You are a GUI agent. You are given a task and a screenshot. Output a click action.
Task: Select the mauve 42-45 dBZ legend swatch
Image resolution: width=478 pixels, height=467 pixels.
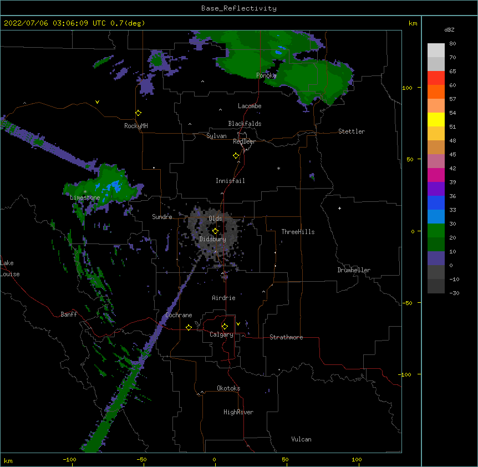pyautogui.click(x=436, y=161)
